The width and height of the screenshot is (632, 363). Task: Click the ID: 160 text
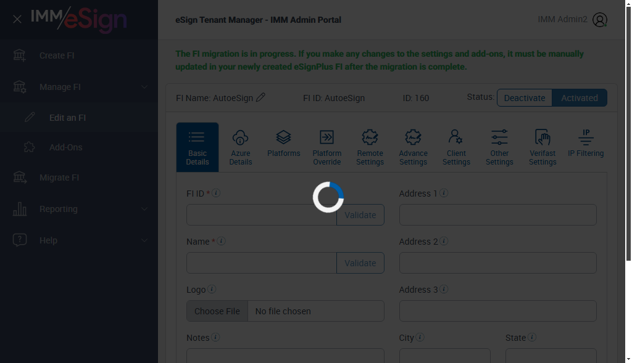click(415, 98)
